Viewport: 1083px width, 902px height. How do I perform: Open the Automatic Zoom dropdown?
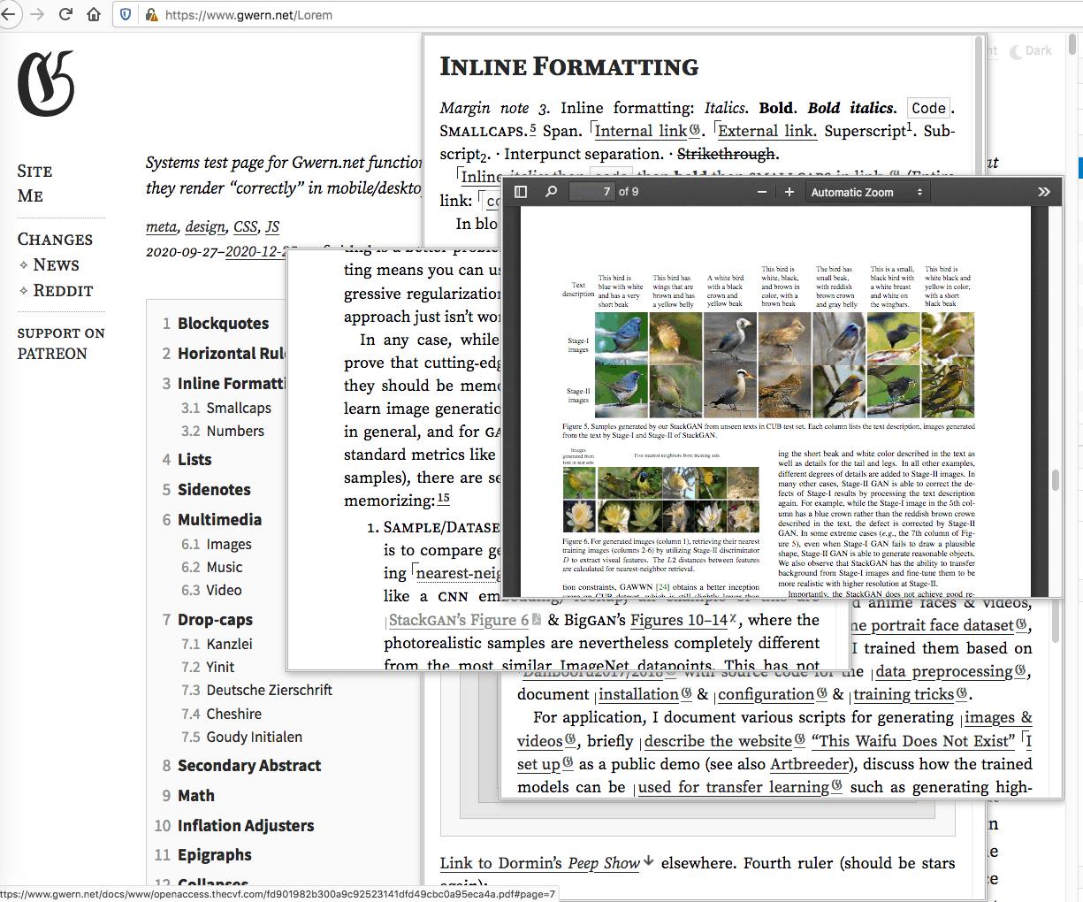(866, 192)
